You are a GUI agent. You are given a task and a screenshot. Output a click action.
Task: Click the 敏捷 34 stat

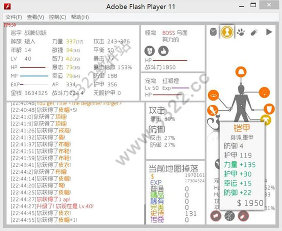[x=66, y=50]
